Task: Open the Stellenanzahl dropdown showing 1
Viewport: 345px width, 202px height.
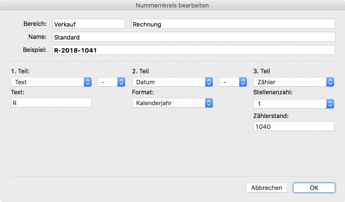Action: 294,104
